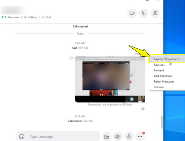Select Save as... in context menu
Viewport: 185px width, 141px height.
(x=159, y=65)
